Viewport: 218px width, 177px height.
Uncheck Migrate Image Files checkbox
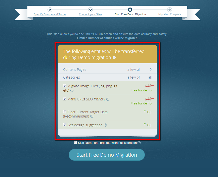[65, 86]
